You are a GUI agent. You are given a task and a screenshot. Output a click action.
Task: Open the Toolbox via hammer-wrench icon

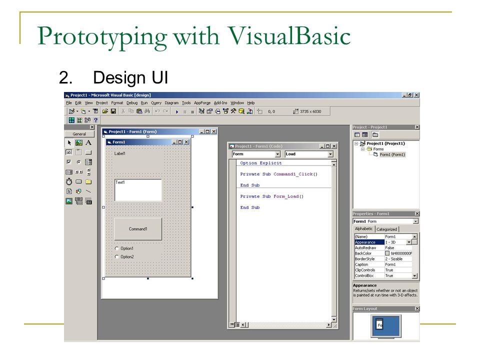pyautogui.click(x=233, y=111)
